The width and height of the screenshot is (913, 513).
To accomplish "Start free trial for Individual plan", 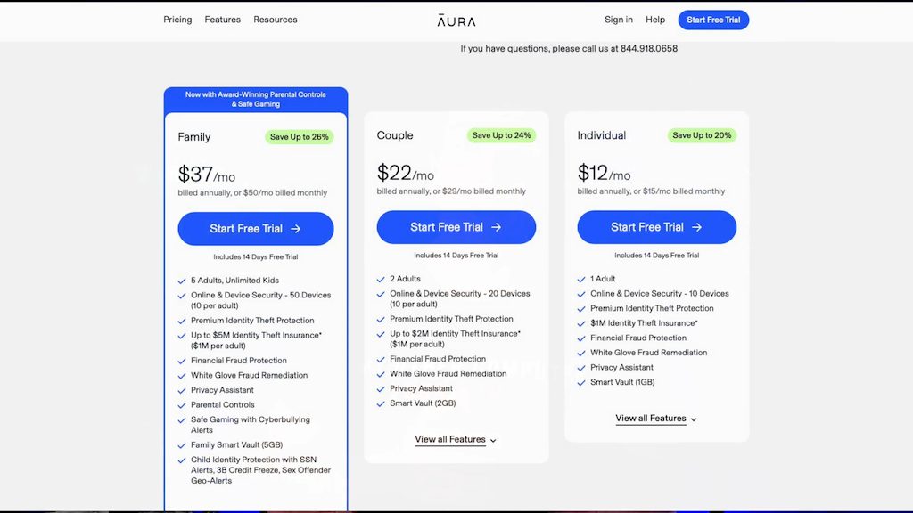I will [656, 227].
